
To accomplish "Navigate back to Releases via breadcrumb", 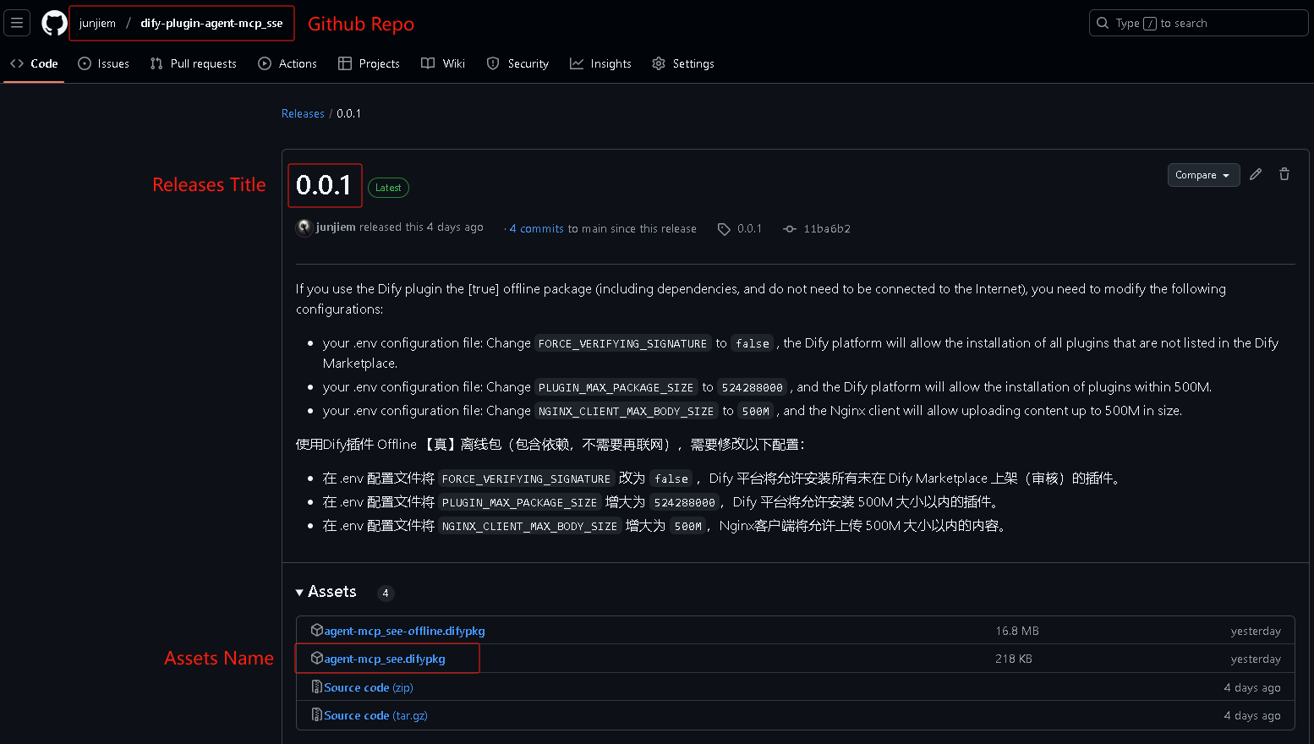I will click(302, 112).
